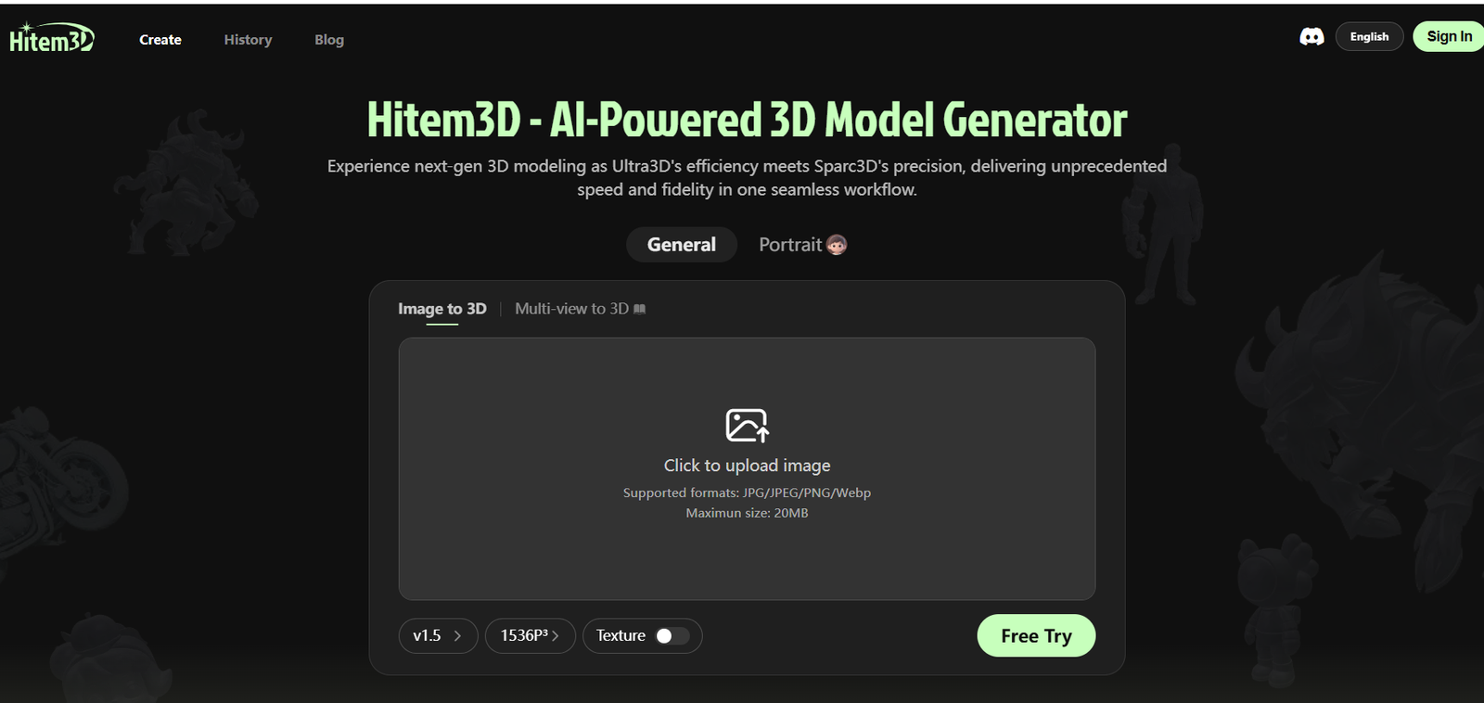Switch to the Portrait tab

(x=802, y=245)
